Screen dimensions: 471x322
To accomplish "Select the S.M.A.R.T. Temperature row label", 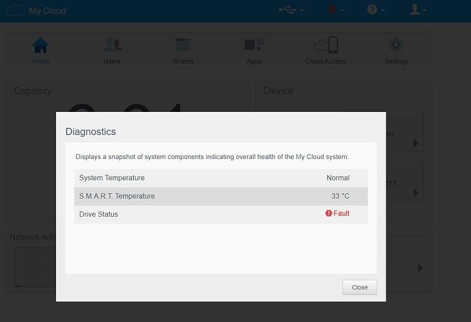I will click(x=117, y=196).
